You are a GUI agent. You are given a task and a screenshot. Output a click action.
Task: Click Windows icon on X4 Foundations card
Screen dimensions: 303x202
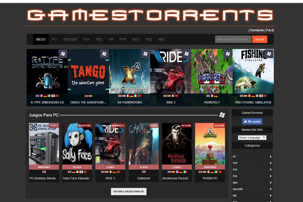(x=145, y=54)
